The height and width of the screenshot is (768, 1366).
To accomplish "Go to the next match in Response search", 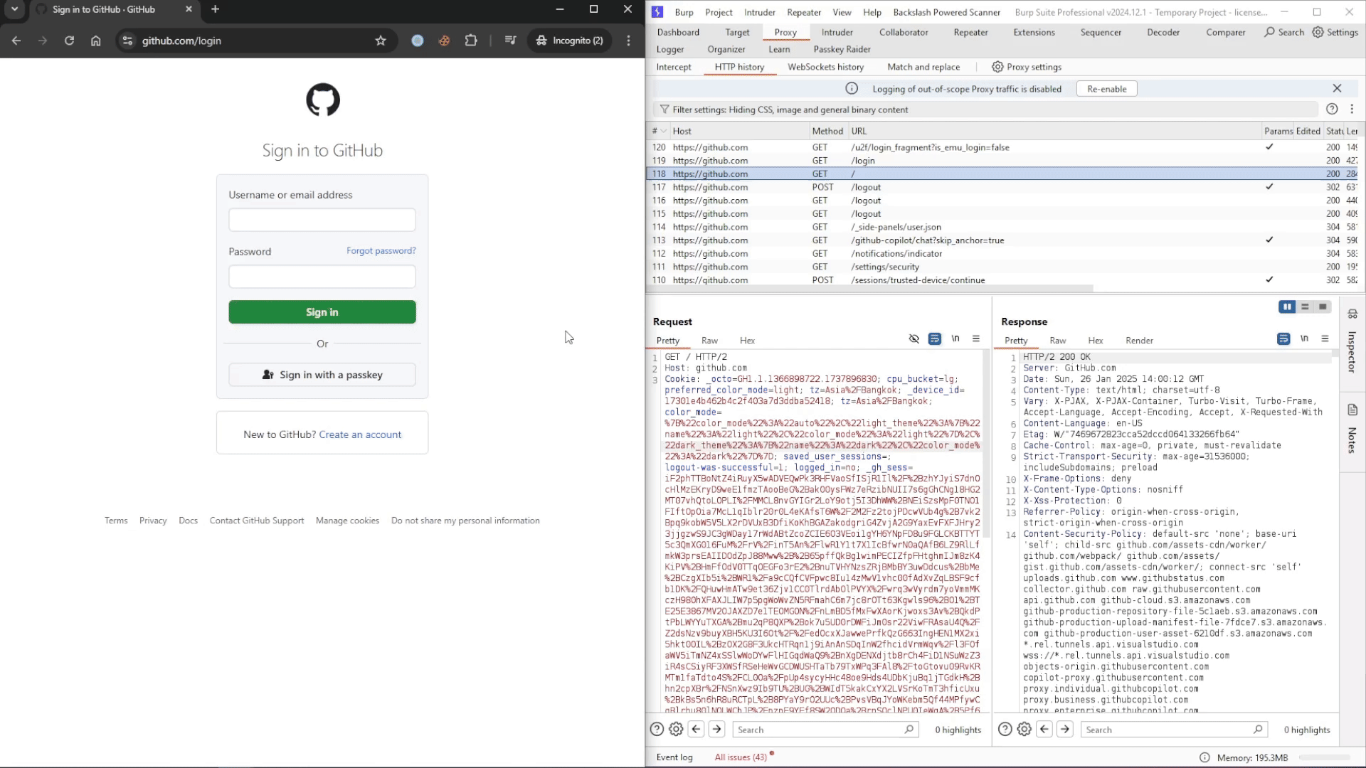I will point(1065,729).
